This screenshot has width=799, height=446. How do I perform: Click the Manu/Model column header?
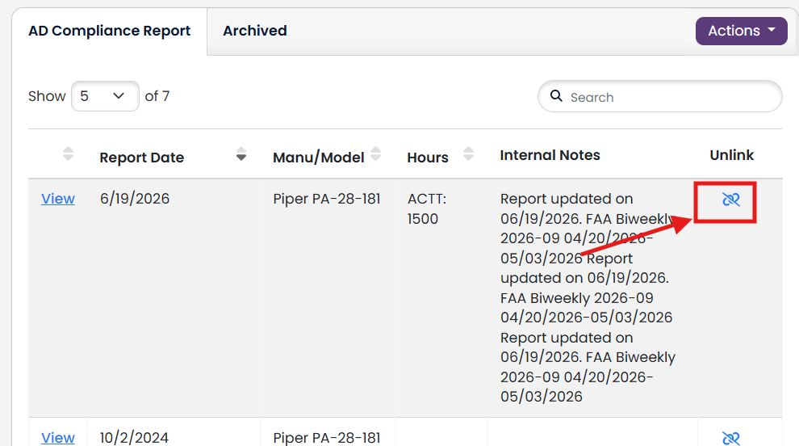(319, 158)
